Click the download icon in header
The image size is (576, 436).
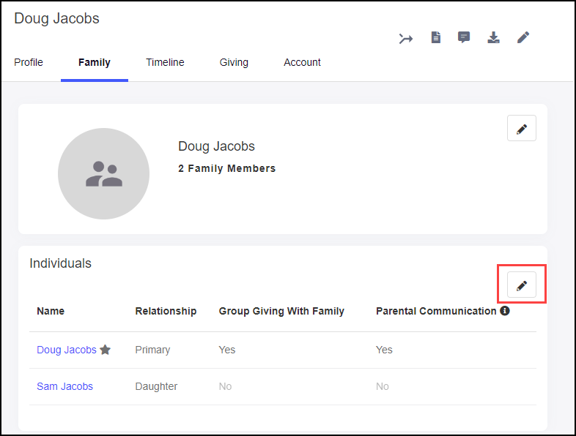[x=494, y=37]
